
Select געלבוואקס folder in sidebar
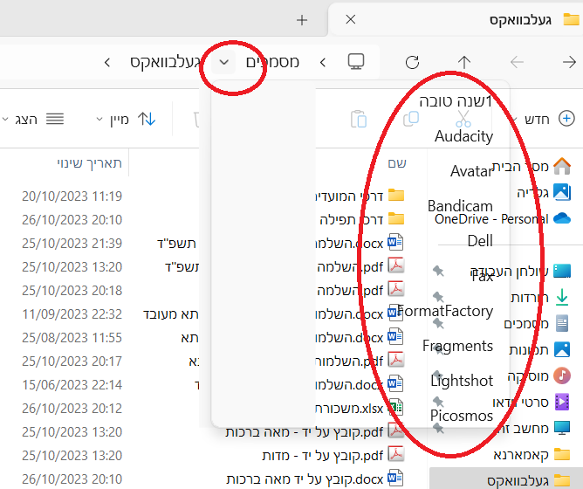tap(506, 480)
